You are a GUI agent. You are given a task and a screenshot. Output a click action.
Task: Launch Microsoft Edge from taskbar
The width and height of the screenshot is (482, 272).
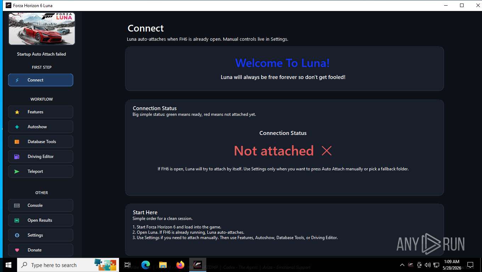145,265
